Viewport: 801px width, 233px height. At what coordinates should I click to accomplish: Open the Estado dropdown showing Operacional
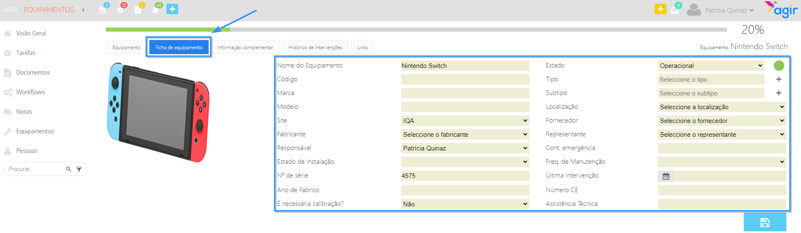tap(711, 66)
